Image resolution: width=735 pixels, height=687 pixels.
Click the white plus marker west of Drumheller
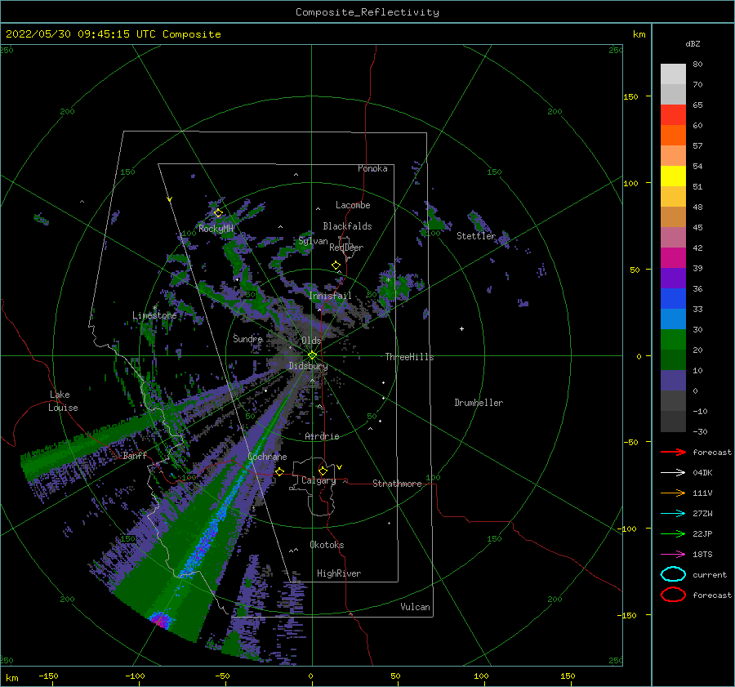click(x=461, y=328)
